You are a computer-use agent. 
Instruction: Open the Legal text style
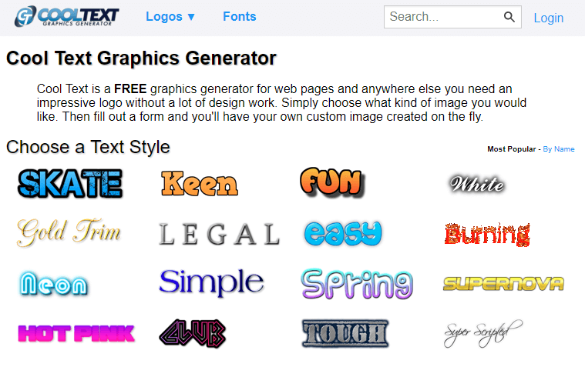tap(219, 234)
